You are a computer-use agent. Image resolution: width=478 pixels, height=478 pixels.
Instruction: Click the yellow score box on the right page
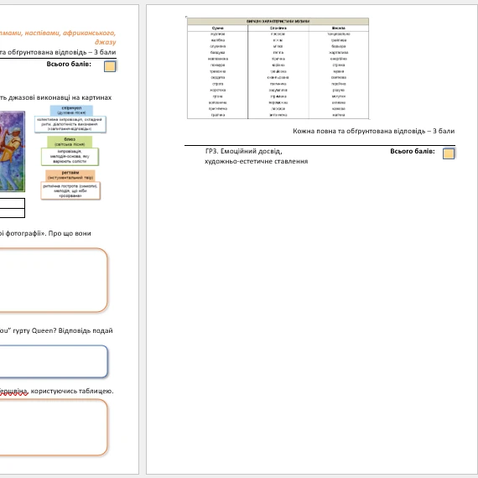tap(449, 153)
